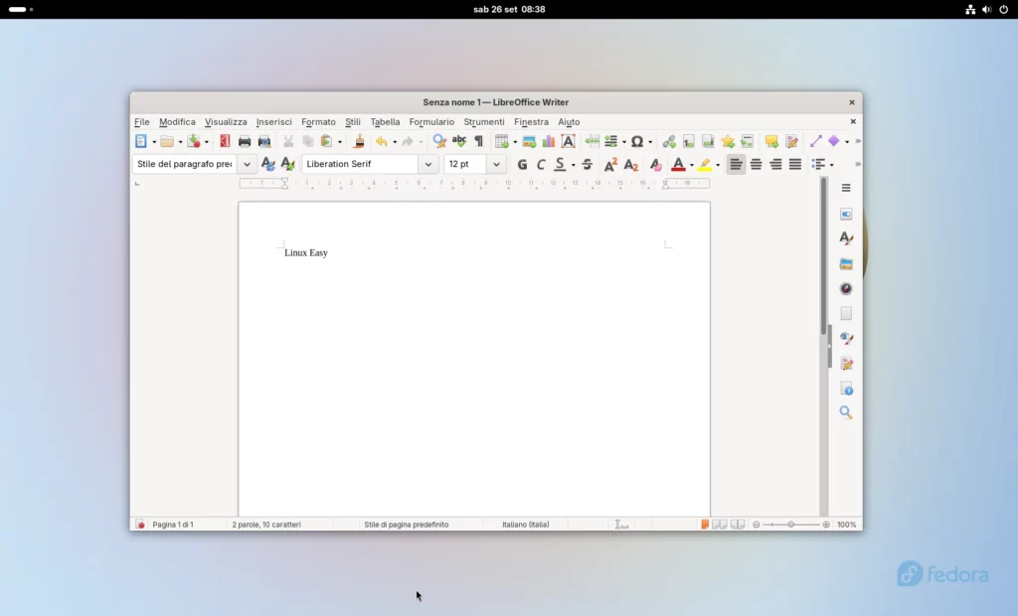Viewport: 1018px width, 616px height.
Task: Click the special character omega icon
Action: (x=637, y=141)
